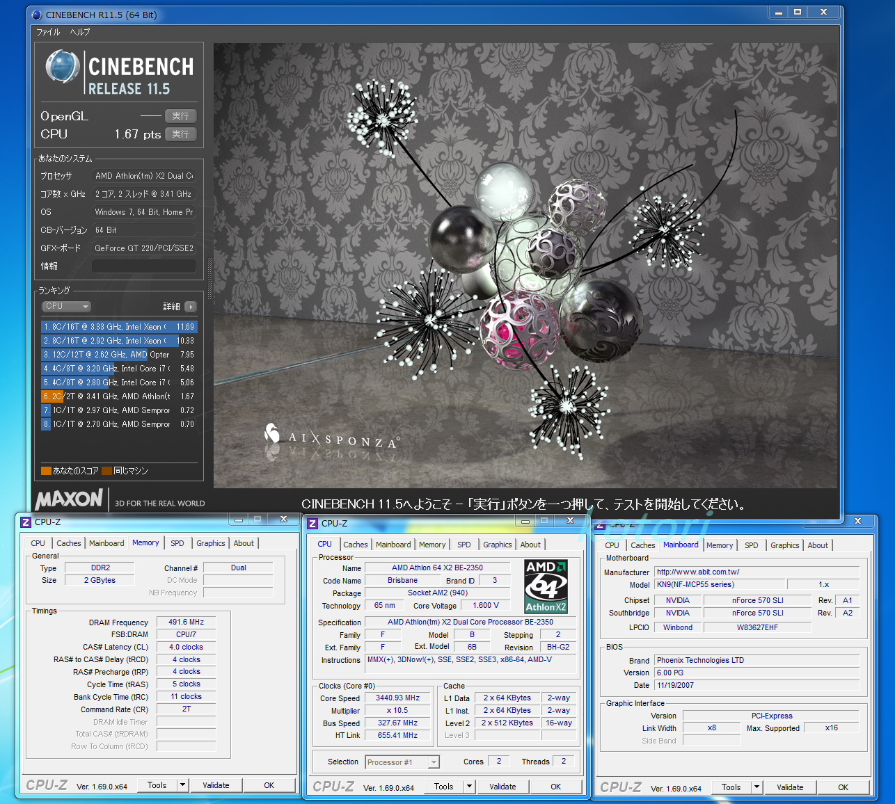Screen dimensions: 895x804
Task: Click the あなたのスコア orange legend swatch
Action: [46, 471]
